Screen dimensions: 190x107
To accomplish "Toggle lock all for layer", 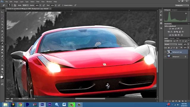I will point(177,48).
